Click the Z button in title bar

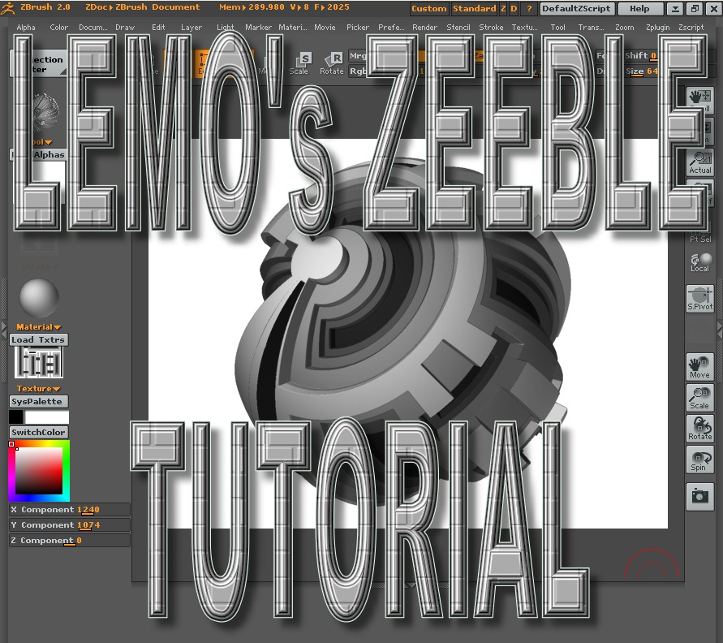[x=503, y=8]
